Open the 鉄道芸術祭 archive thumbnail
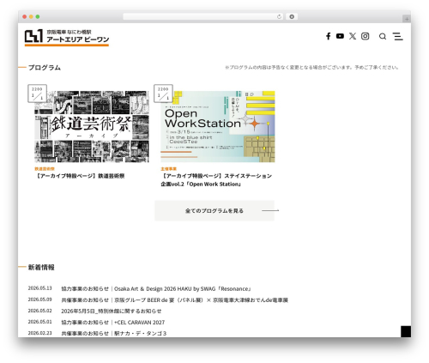Image resolution: width=429 pixels, height=363 pixels. pos(92,126)
